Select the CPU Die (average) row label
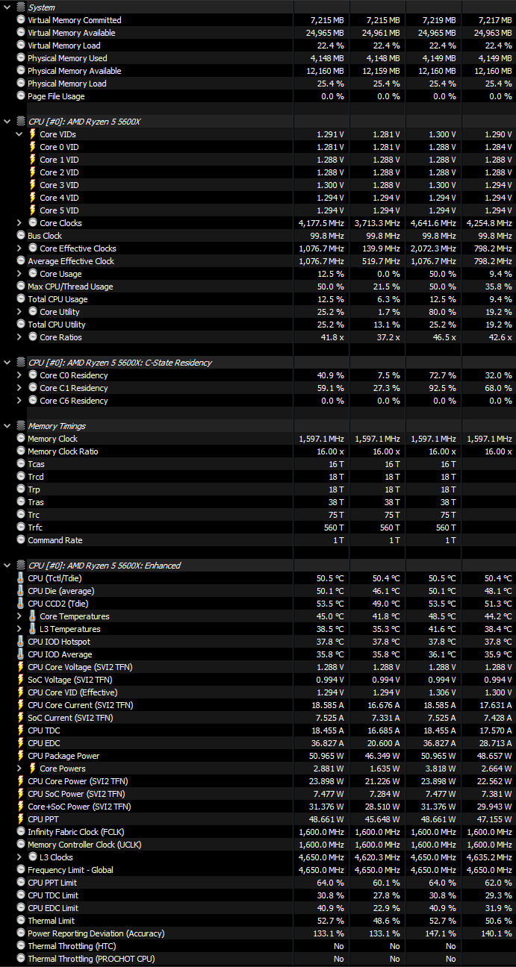Viewport: 516px width, 967px height. (x=61, y=591)
